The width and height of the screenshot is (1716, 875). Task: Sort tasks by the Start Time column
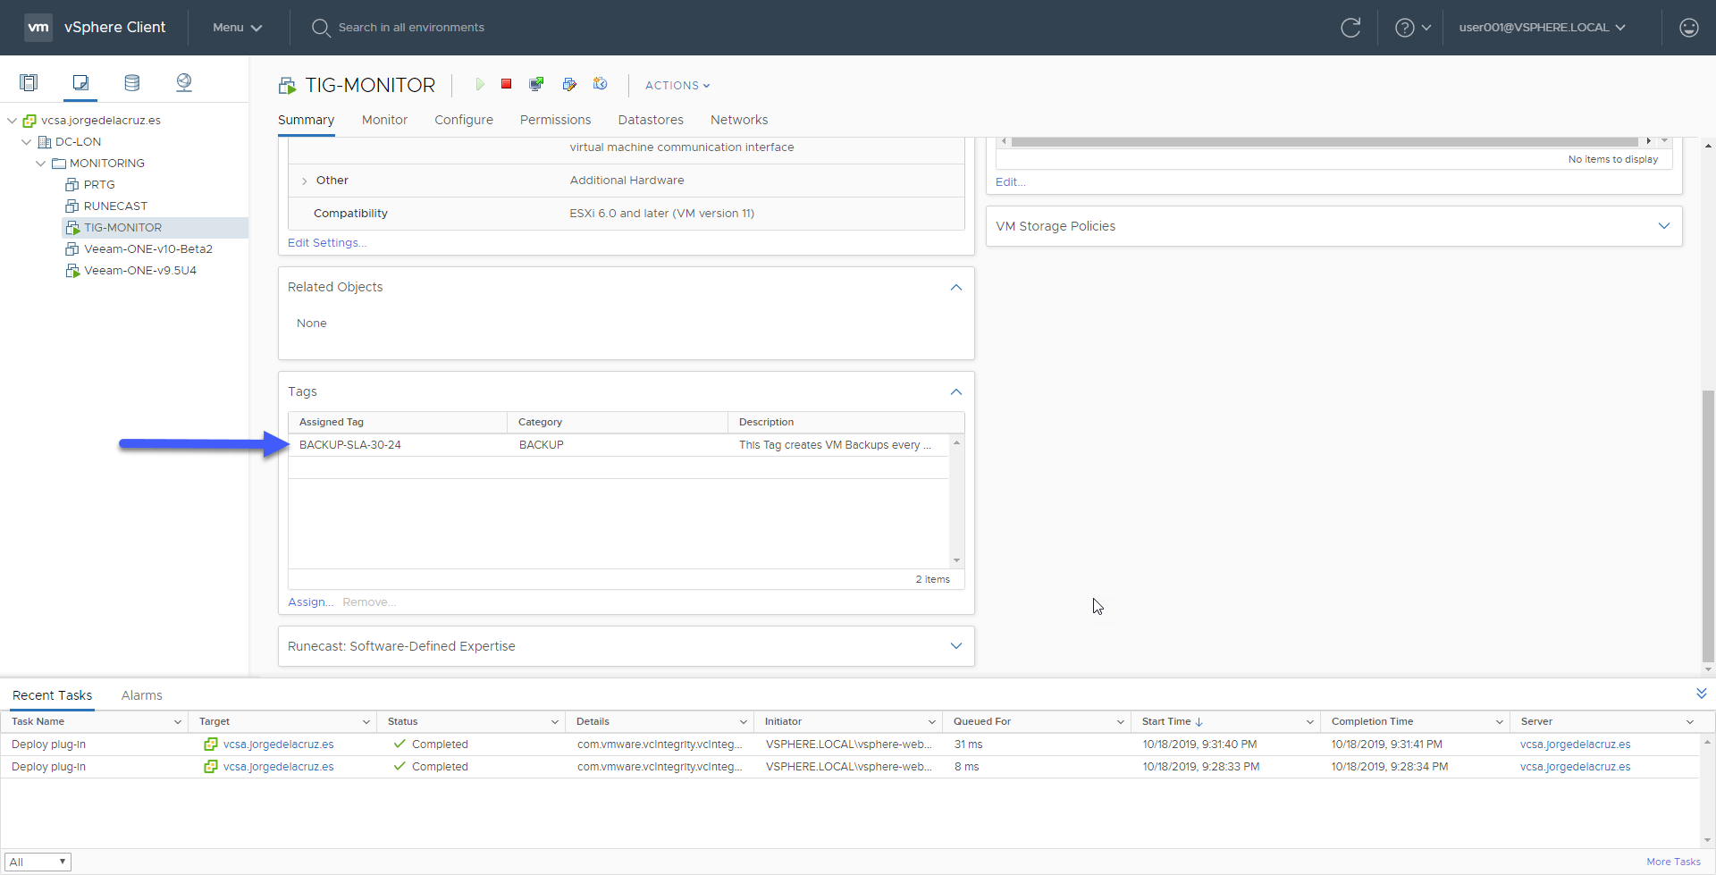(1172, 722)
